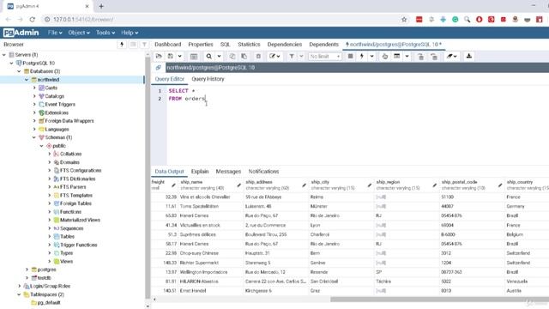
Task: Collapse the Schemas (1) tree node
Action: click(34, 137)
